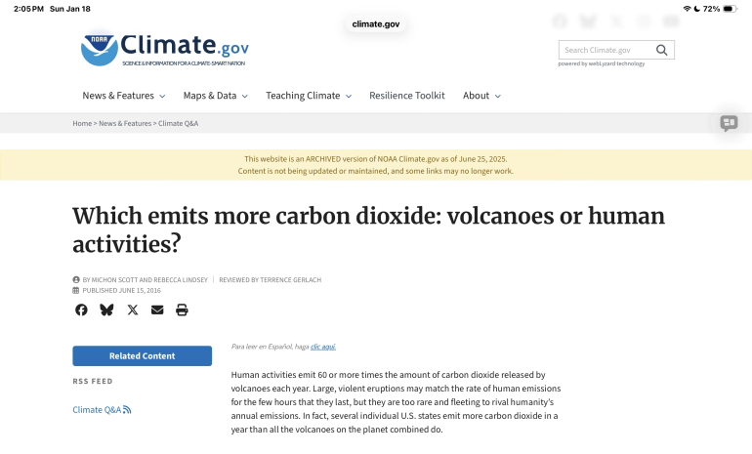Open the Resilience Toolkit menu item
752x454 pixels.
tap(406, 96)
